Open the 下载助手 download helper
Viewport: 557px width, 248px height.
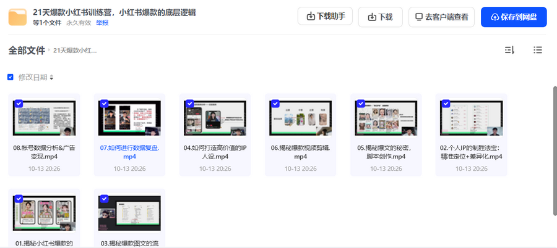pyautogui.click(x=325, y=16)
